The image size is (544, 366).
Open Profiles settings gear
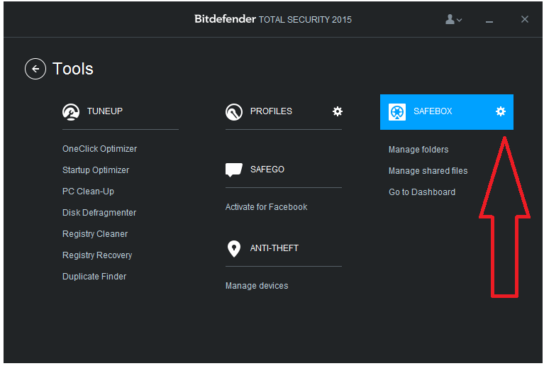point(338,111)
